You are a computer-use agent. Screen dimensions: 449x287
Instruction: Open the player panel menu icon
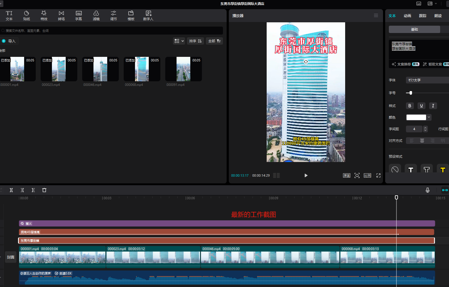[x=376, y=16]
